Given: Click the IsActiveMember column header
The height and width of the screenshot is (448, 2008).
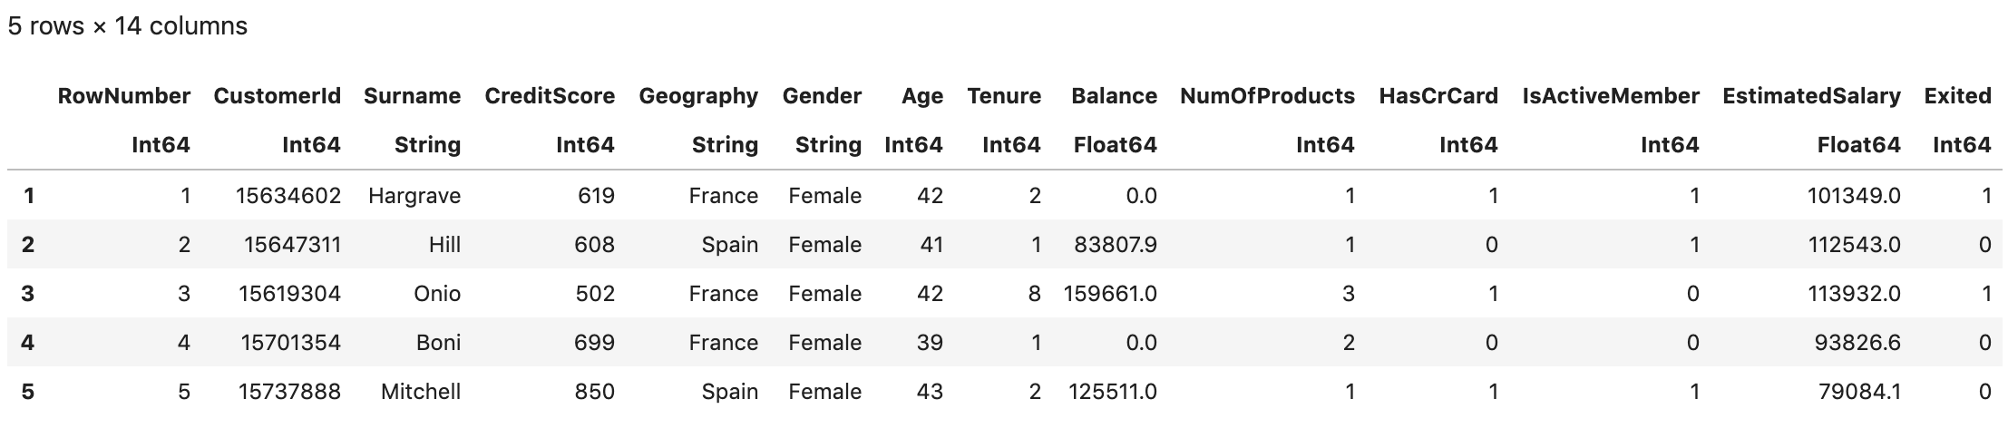Looking at the screenshot, I should point(1611,96).
